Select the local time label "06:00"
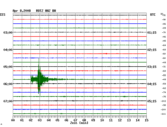 [8, 84]
